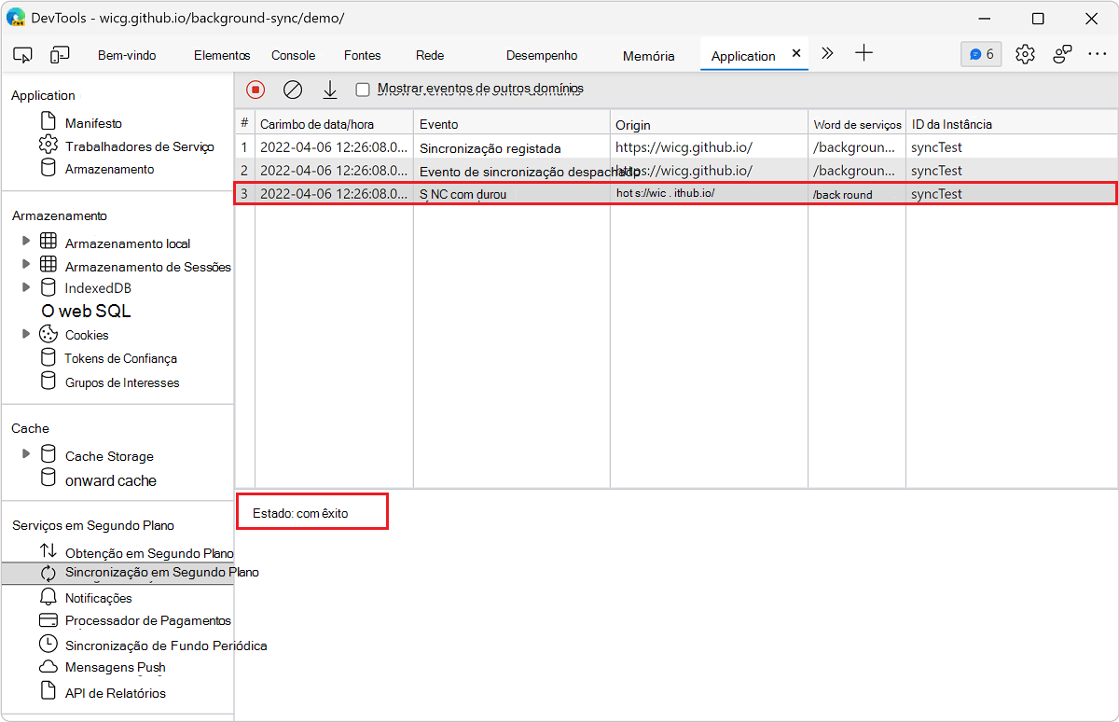Expand the Cookies tree node
The width and height of the screenshot is (1119, 722).
click(26, 334)
